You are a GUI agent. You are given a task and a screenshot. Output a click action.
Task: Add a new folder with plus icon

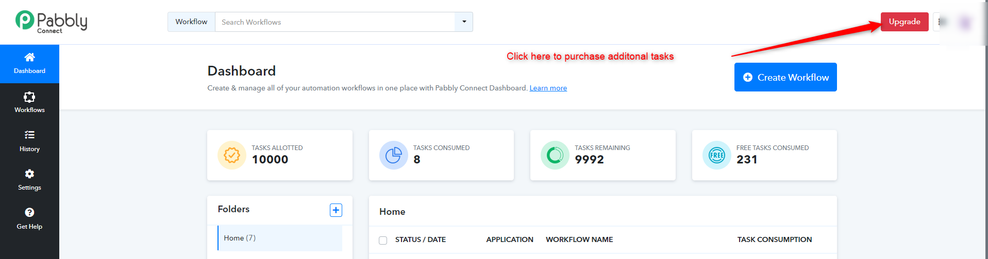click(x=336, y=210)
